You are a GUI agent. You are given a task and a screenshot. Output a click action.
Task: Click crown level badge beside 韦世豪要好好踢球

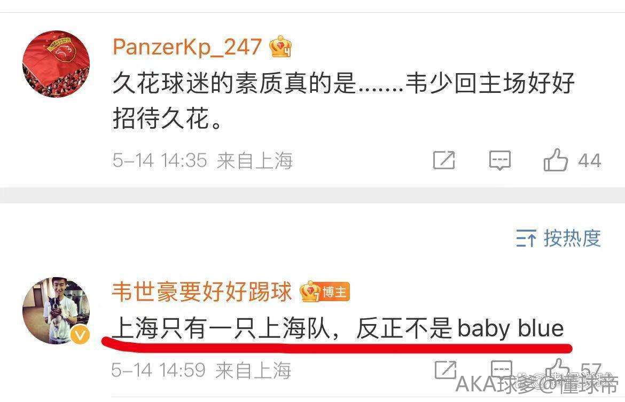310,291
